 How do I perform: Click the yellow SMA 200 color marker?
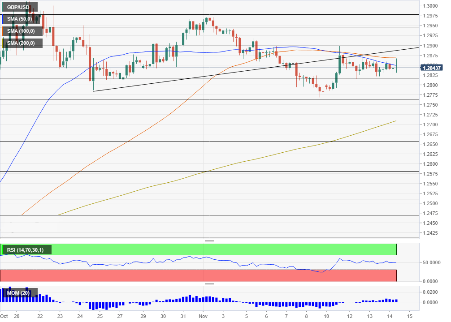pyautogui.click(x=3, y=43)
